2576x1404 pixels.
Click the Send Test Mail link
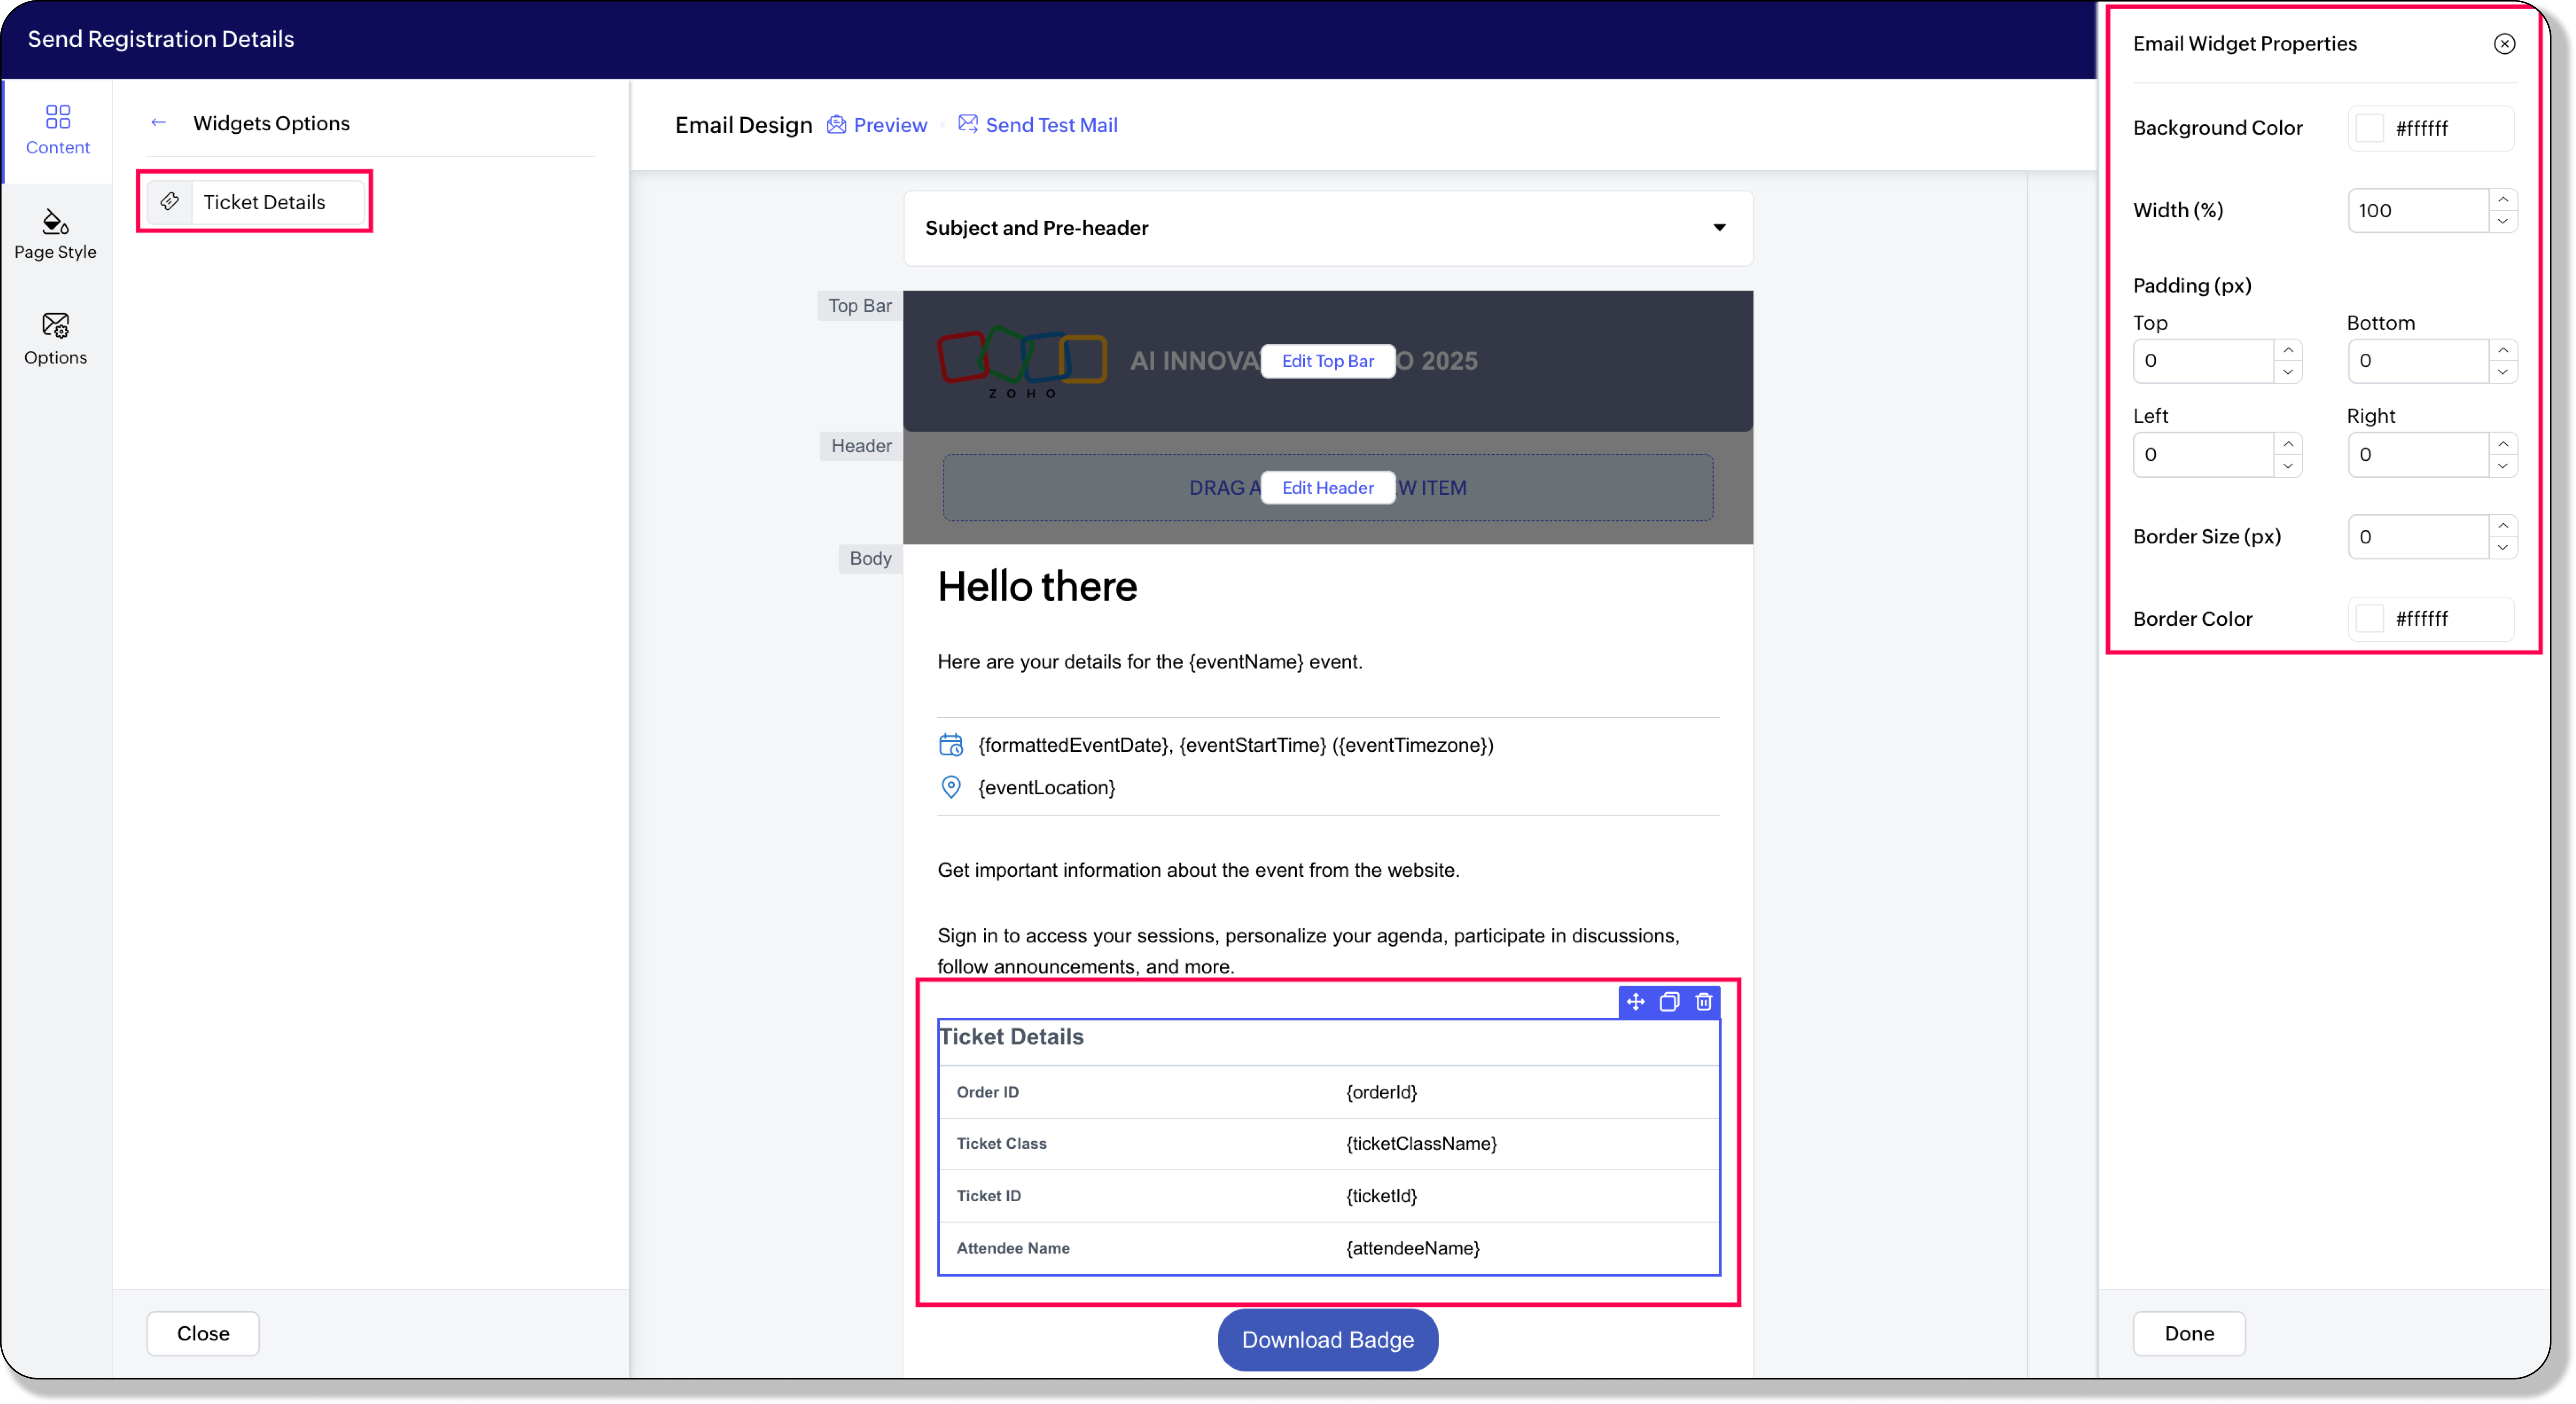1038,125
